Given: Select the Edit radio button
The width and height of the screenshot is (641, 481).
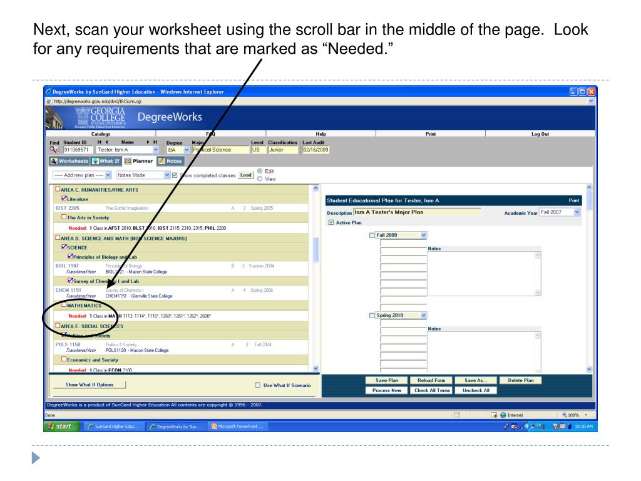Looking at the screenshot, I should (x=260, y=171).
